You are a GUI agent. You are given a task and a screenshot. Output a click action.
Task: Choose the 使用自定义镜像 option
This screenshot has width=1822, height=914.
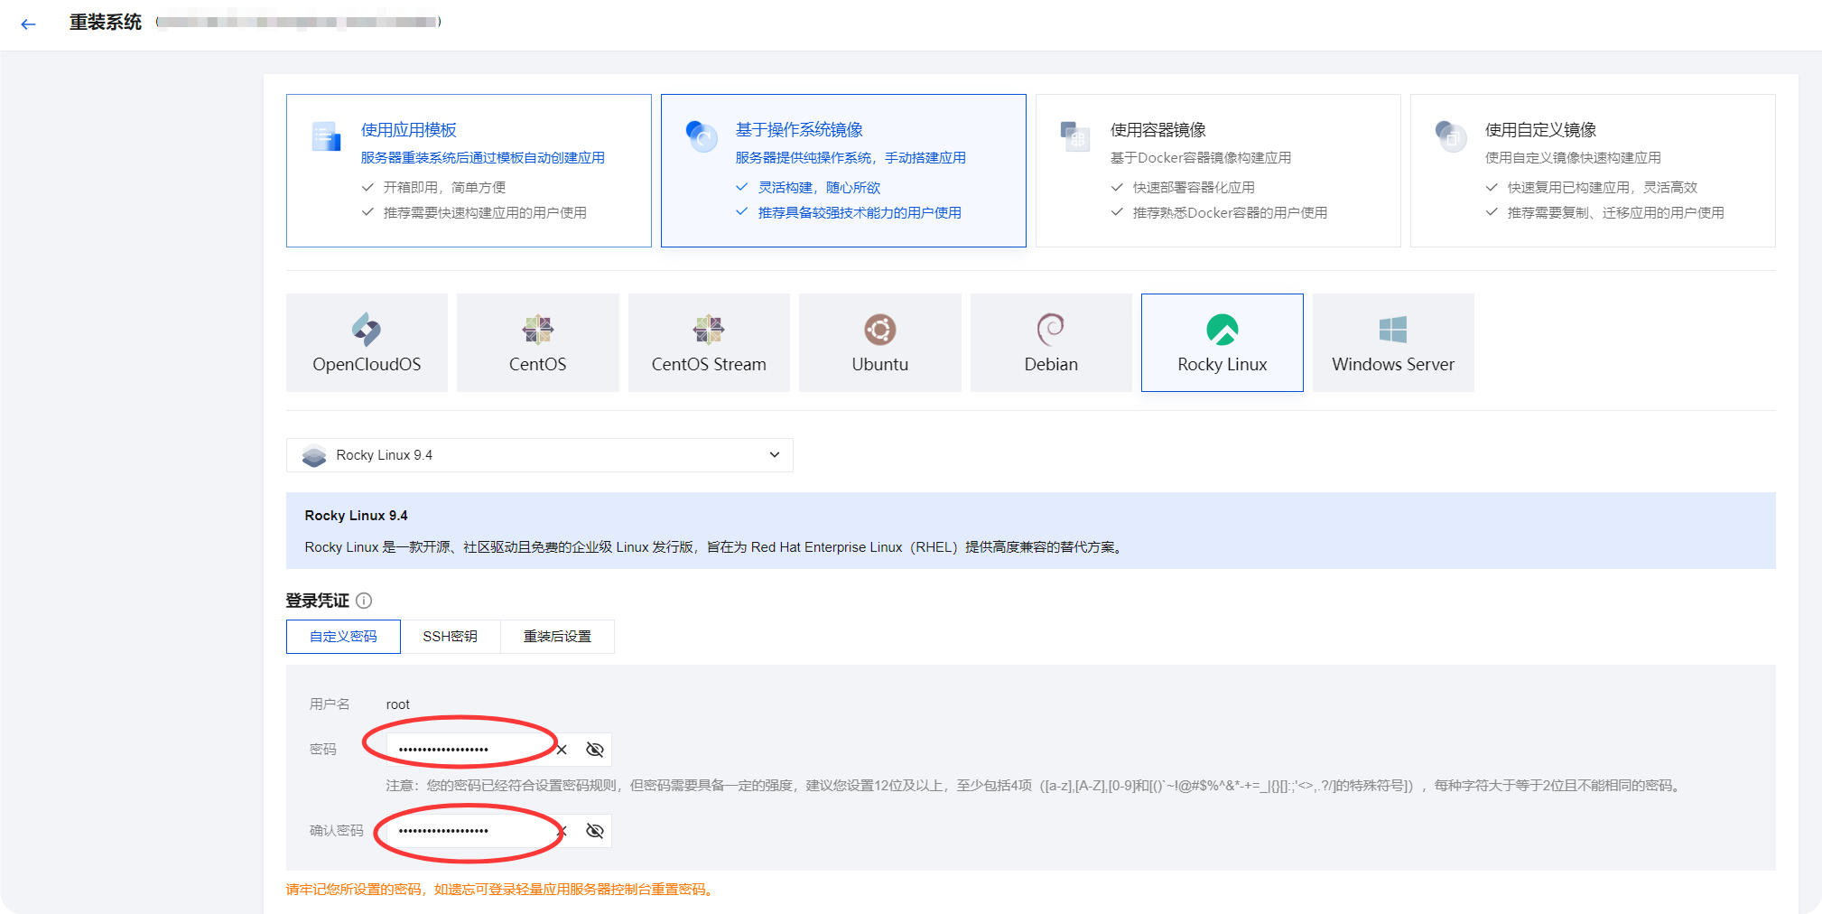1591,170
